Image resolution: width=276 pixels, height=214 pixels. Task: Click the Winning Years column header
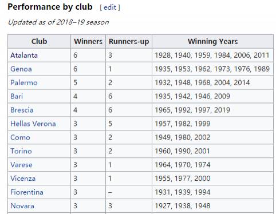click(x=212, y=41)
